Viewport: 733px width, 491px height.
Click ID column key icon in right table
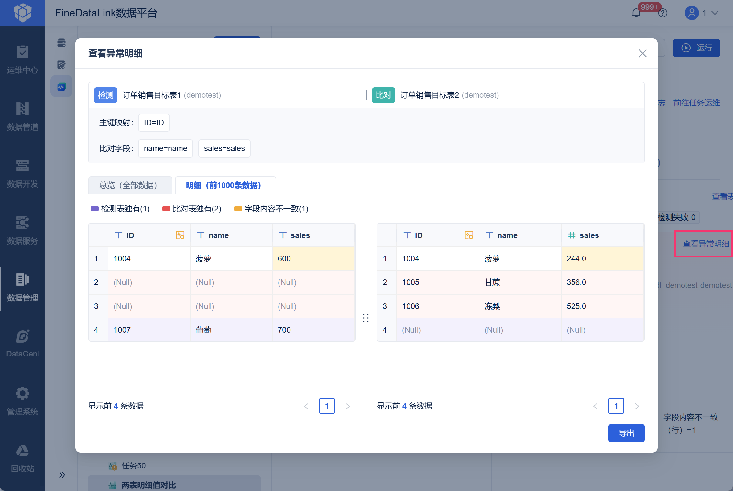(x=469, y=235)
